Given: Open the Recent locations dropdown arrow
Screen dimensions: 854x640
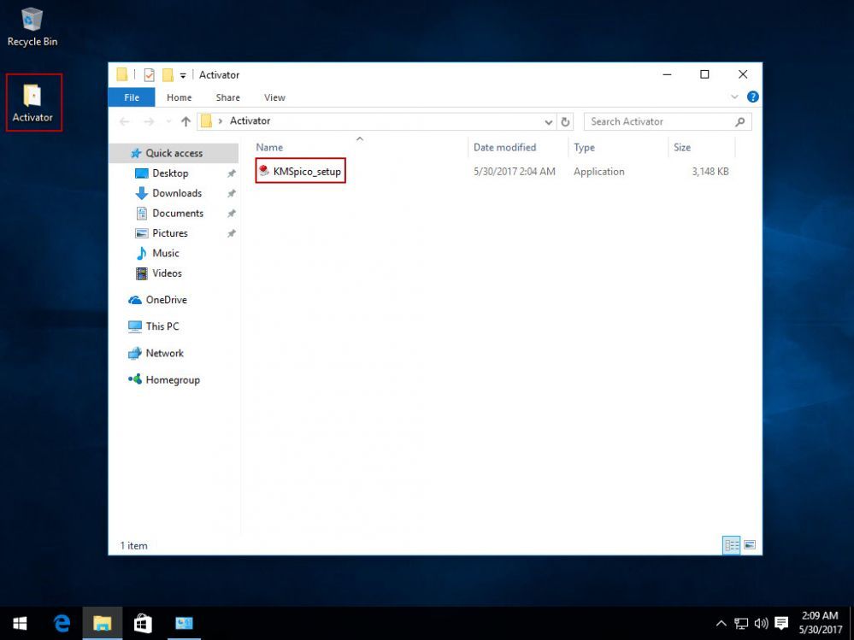Looking at the screenshot, I should click(168, 122).
